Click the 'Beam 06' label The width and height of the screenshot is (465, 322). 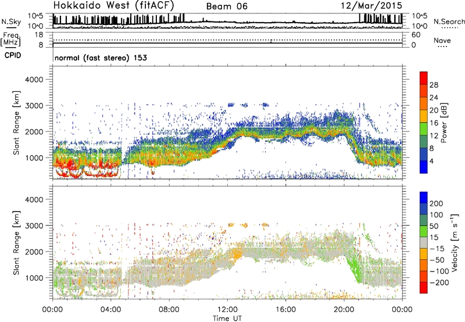(x=227, y=6)
